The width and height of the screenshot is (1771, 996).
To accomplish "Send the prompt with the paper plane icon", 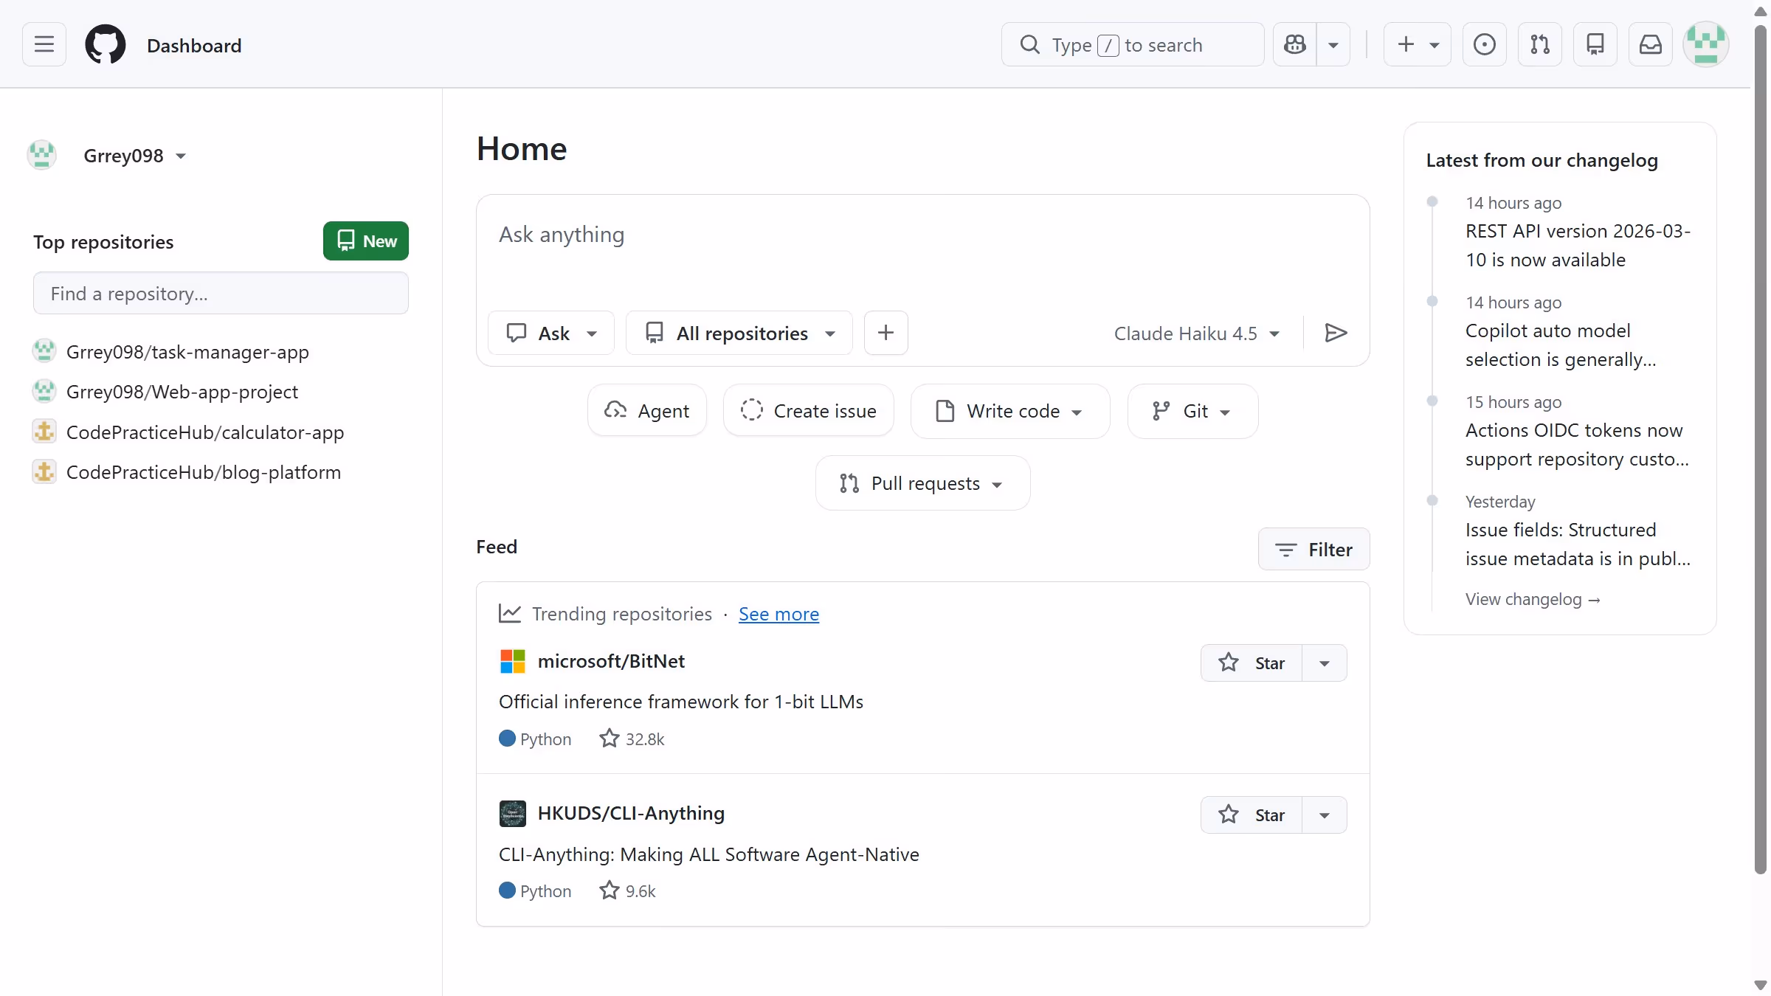I will click(x=1336, y=333).
